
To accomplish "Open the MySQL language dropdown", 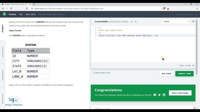I will tap(176, 21).
